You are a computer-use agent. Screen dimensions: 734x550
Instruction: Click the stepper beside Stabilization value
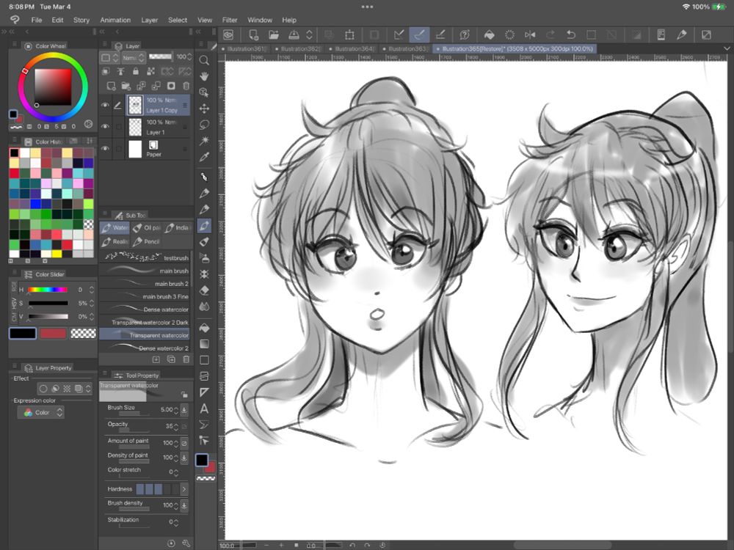click(x=176, y=522)
